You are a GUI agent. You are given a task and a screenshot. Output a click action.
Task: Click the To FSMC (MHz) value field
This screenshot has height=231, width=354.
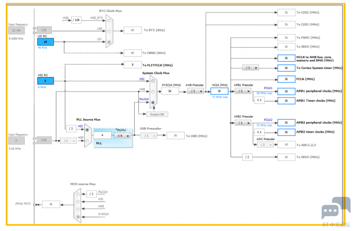[x=286, y=37]
